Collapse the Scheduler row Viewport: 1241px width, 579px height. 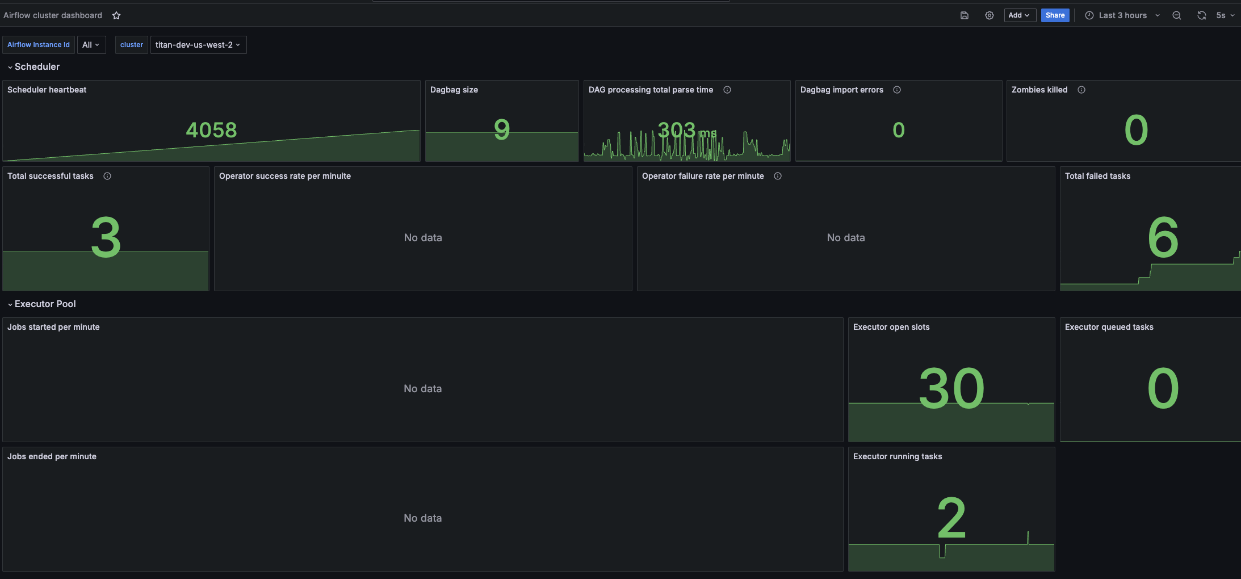(33, 67)
